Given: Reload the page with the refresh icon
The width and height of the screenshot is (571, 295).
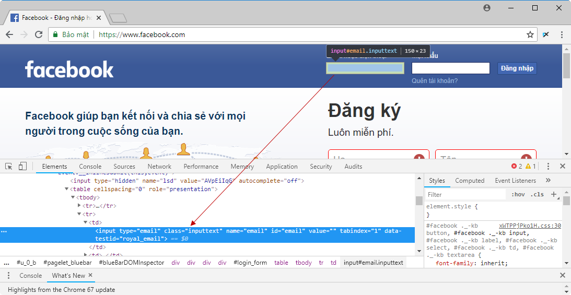Looking at the screenshot, I should click(x=39, y=34).
